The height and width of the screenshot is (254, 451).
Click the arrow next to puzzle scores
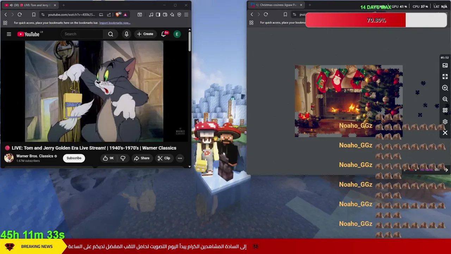point(446,170)
